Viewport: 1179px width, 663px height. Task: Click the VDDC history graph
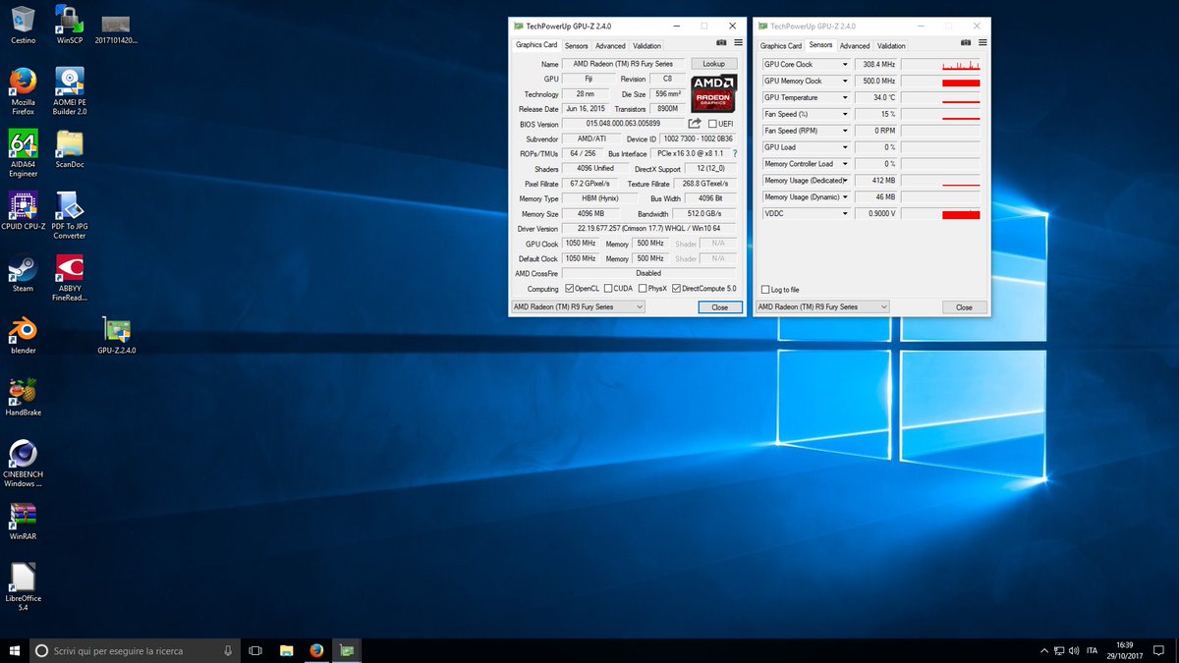pos(942,213)
